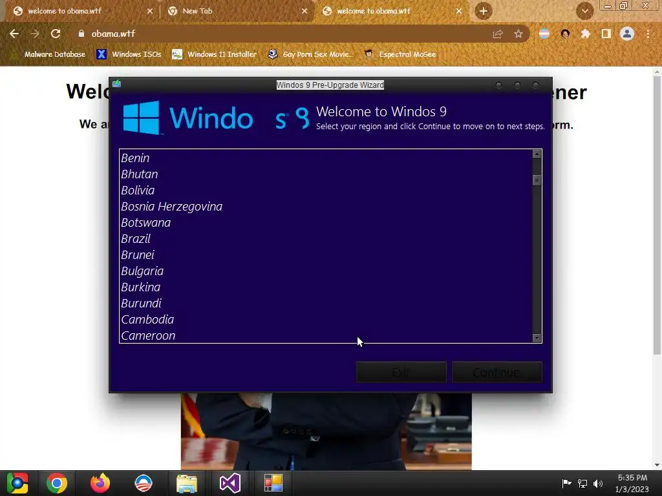Open the extensions puzzle icon
Image resolution: width=662 pixels, height=496 pixels.
(x=585, y=34)
